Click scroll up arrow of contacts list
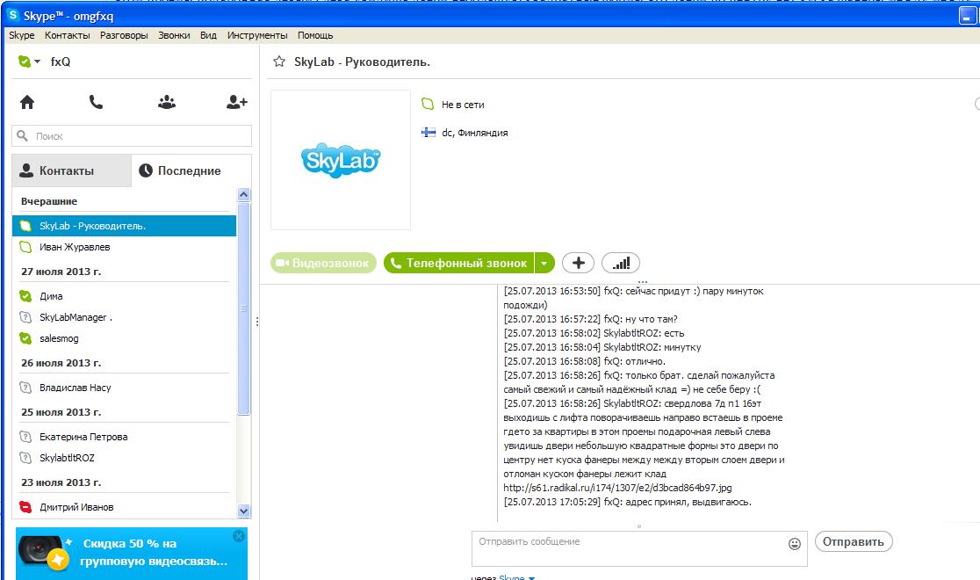The width and height of the screenshot is (980, 580). point(244,194)
